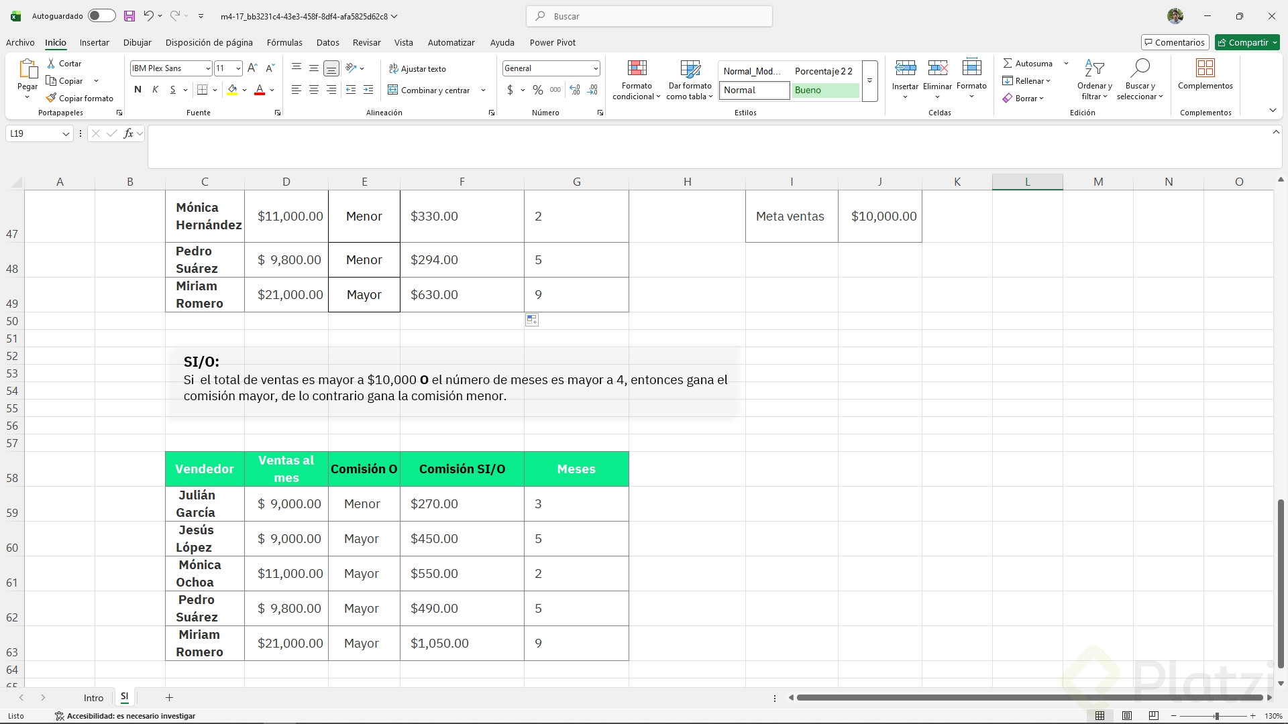Click the zoom slider handle

[1216, 716]
